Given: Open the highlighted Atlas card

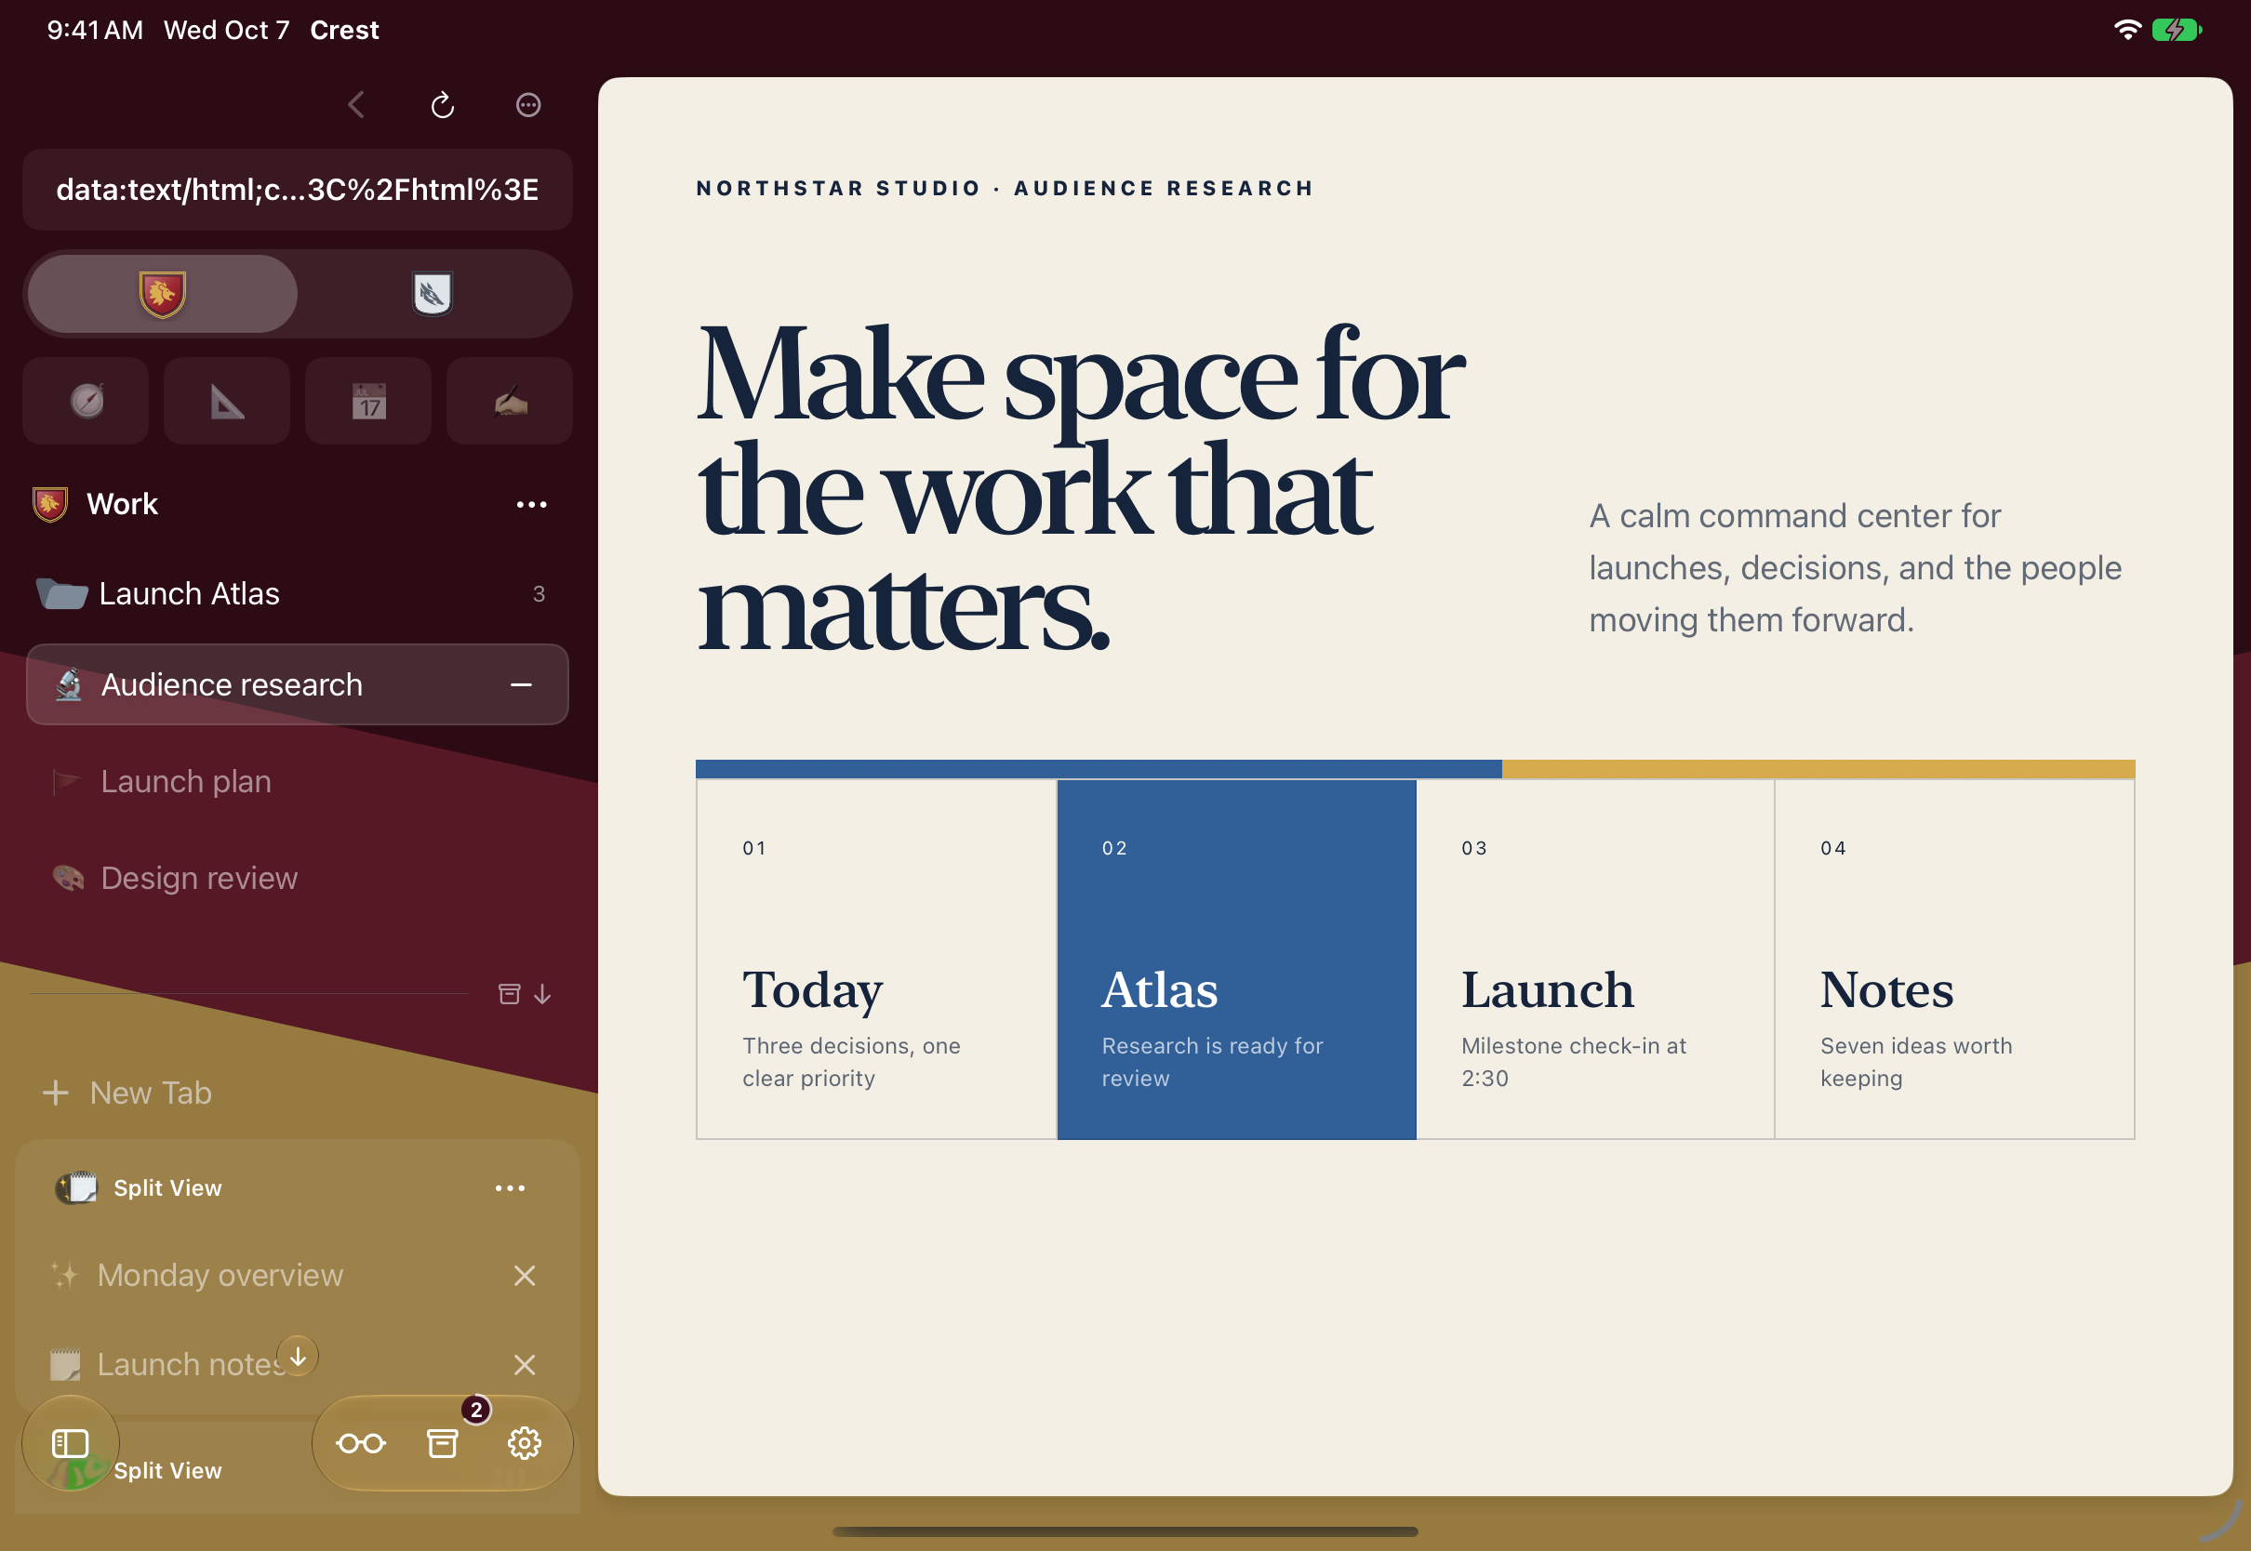Looking at the screenshot, I should coord(1236,960).
